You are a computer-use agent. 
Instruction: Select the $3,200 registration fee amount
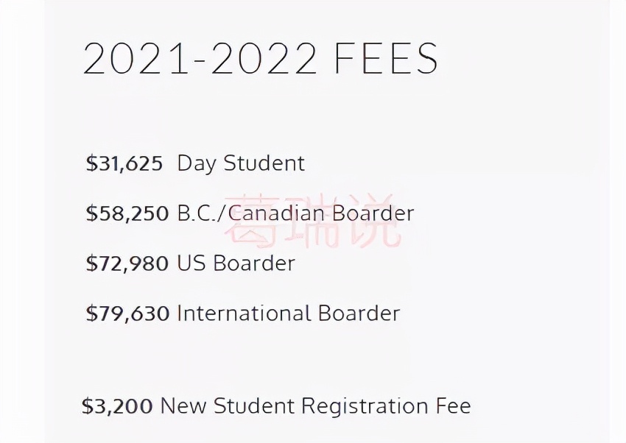pos(118,406)
